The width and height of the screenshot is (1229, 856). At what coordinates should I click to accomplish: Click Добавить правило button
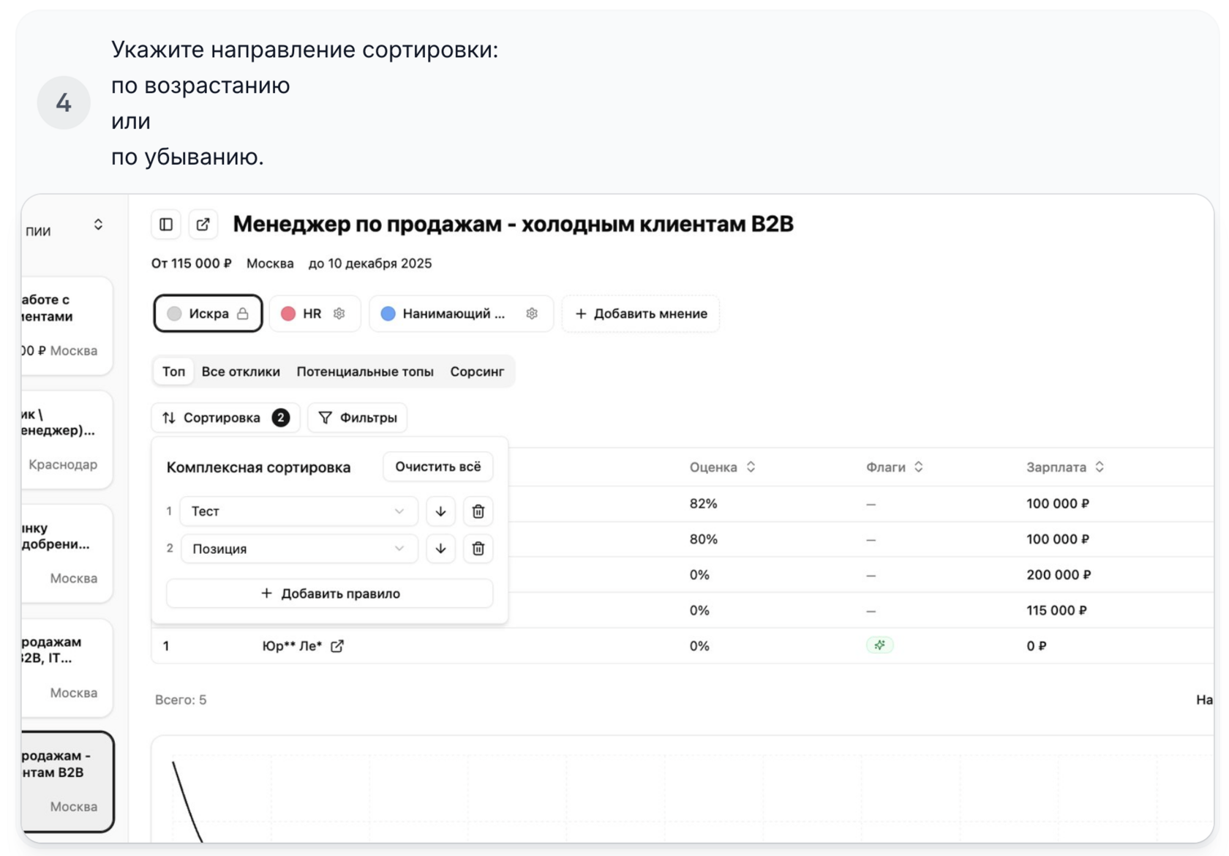(x=329, y=593)
